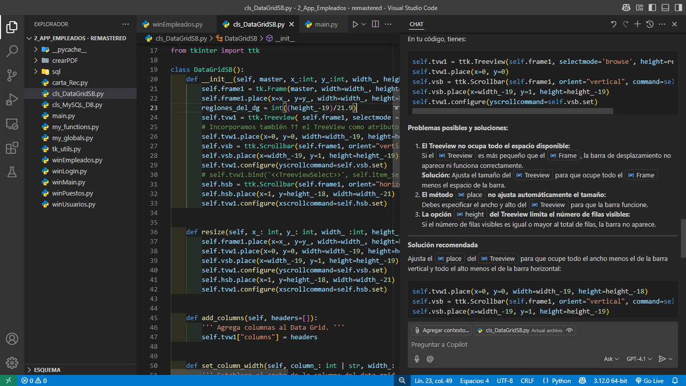Insert @ mention in chat input

coord(430,359)
